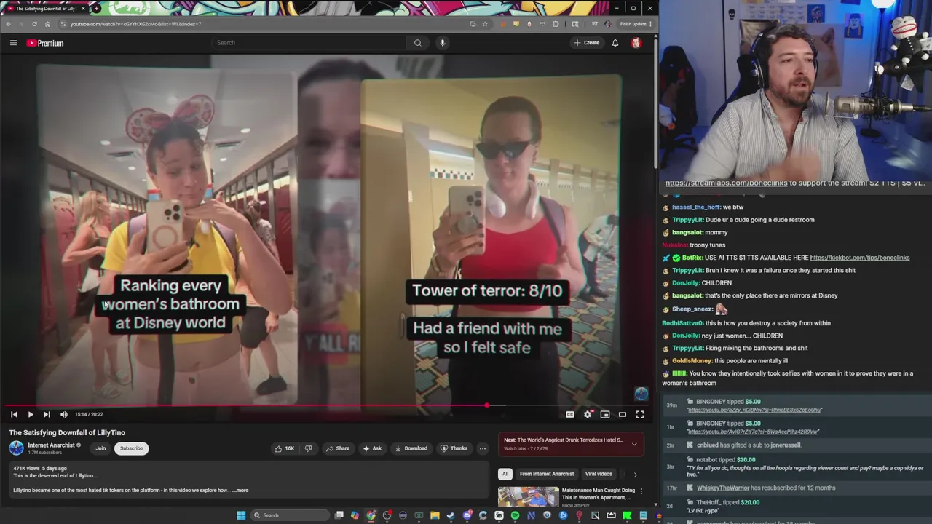
Task: Open the YouTube notifications bell
Action: (x=615, y=43)
